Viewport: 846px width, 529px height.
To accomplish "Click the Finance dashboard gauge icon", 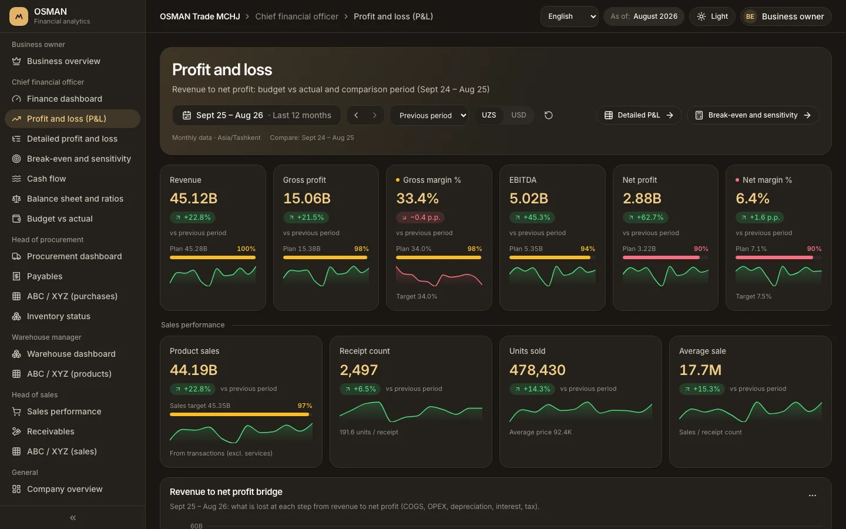I will tap(16, 99).
